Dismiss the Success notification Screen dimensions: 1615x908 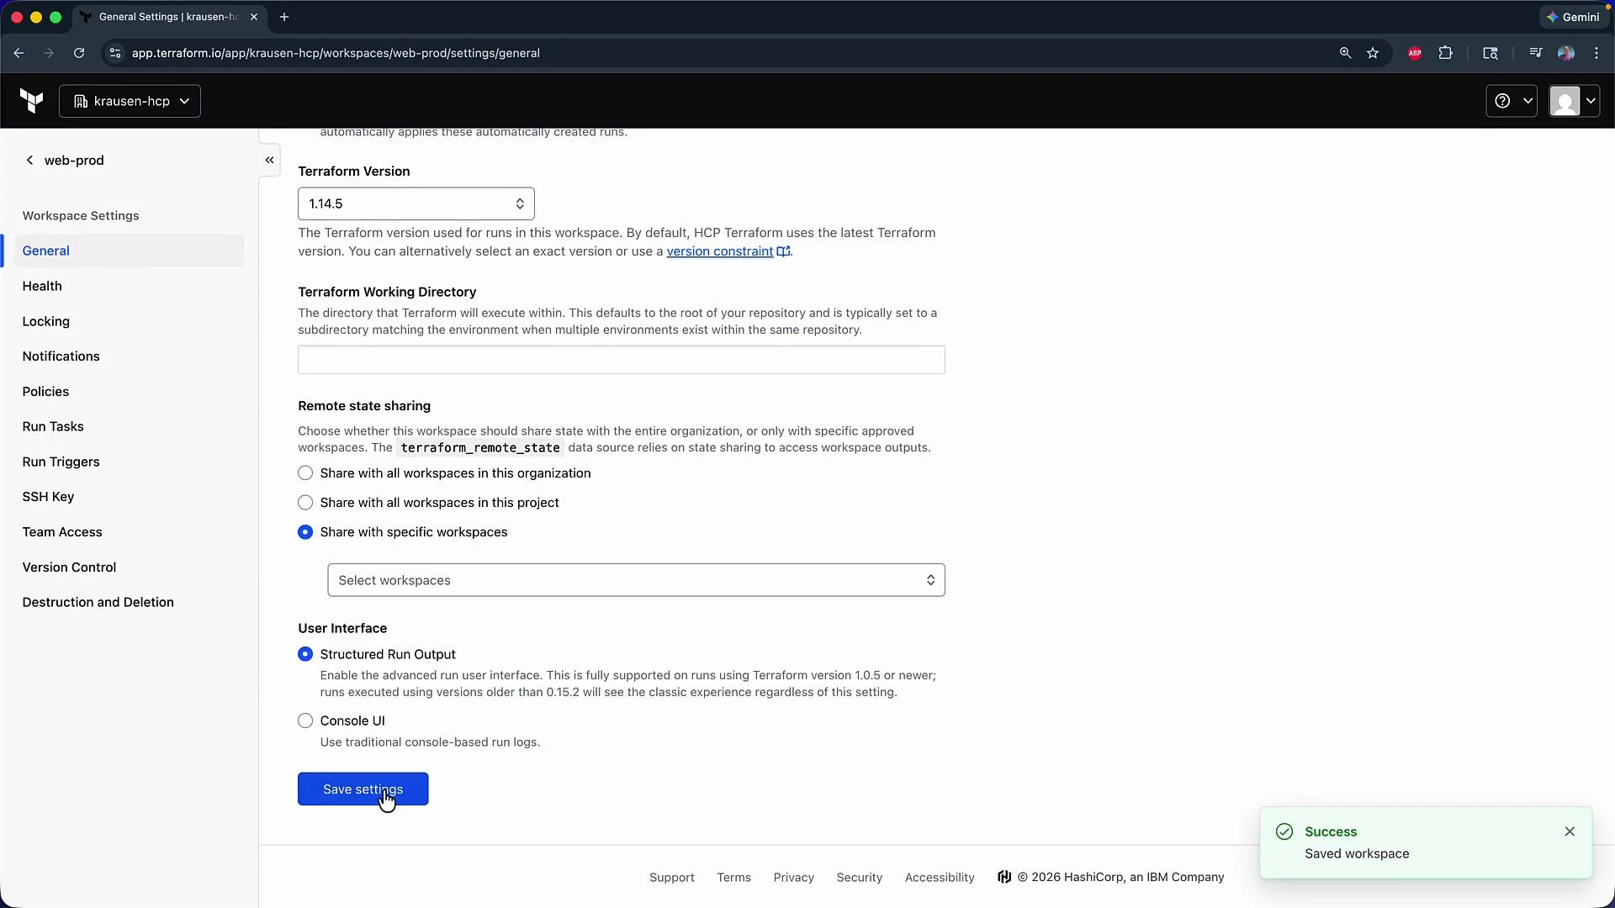point(1570,831)
